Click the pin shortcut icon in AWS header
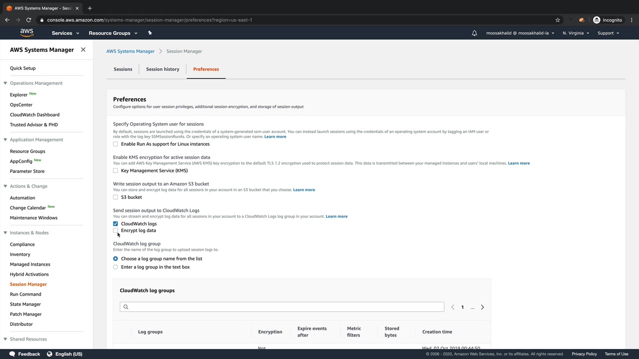Screen dimensions: 639x359 [150, 33]
